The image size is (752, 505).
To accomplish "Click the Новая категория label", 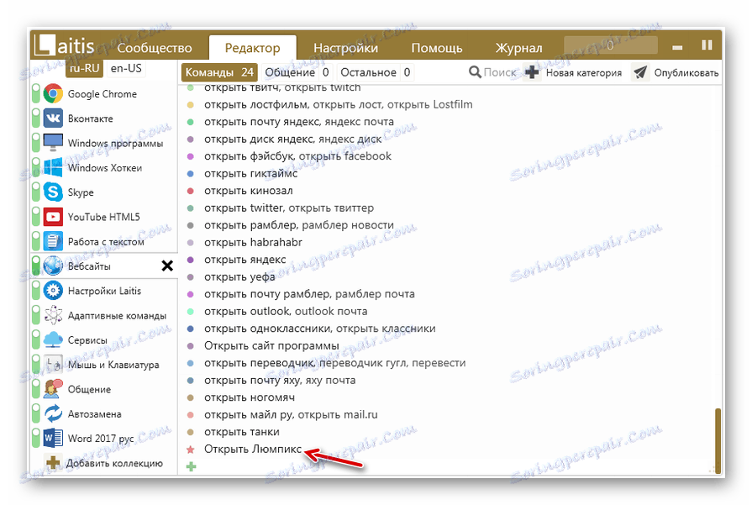I will [x=584, y=73].
